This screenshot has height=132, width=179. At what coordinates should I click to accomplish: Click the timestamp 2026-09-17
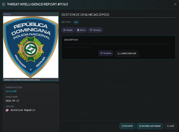12,101
